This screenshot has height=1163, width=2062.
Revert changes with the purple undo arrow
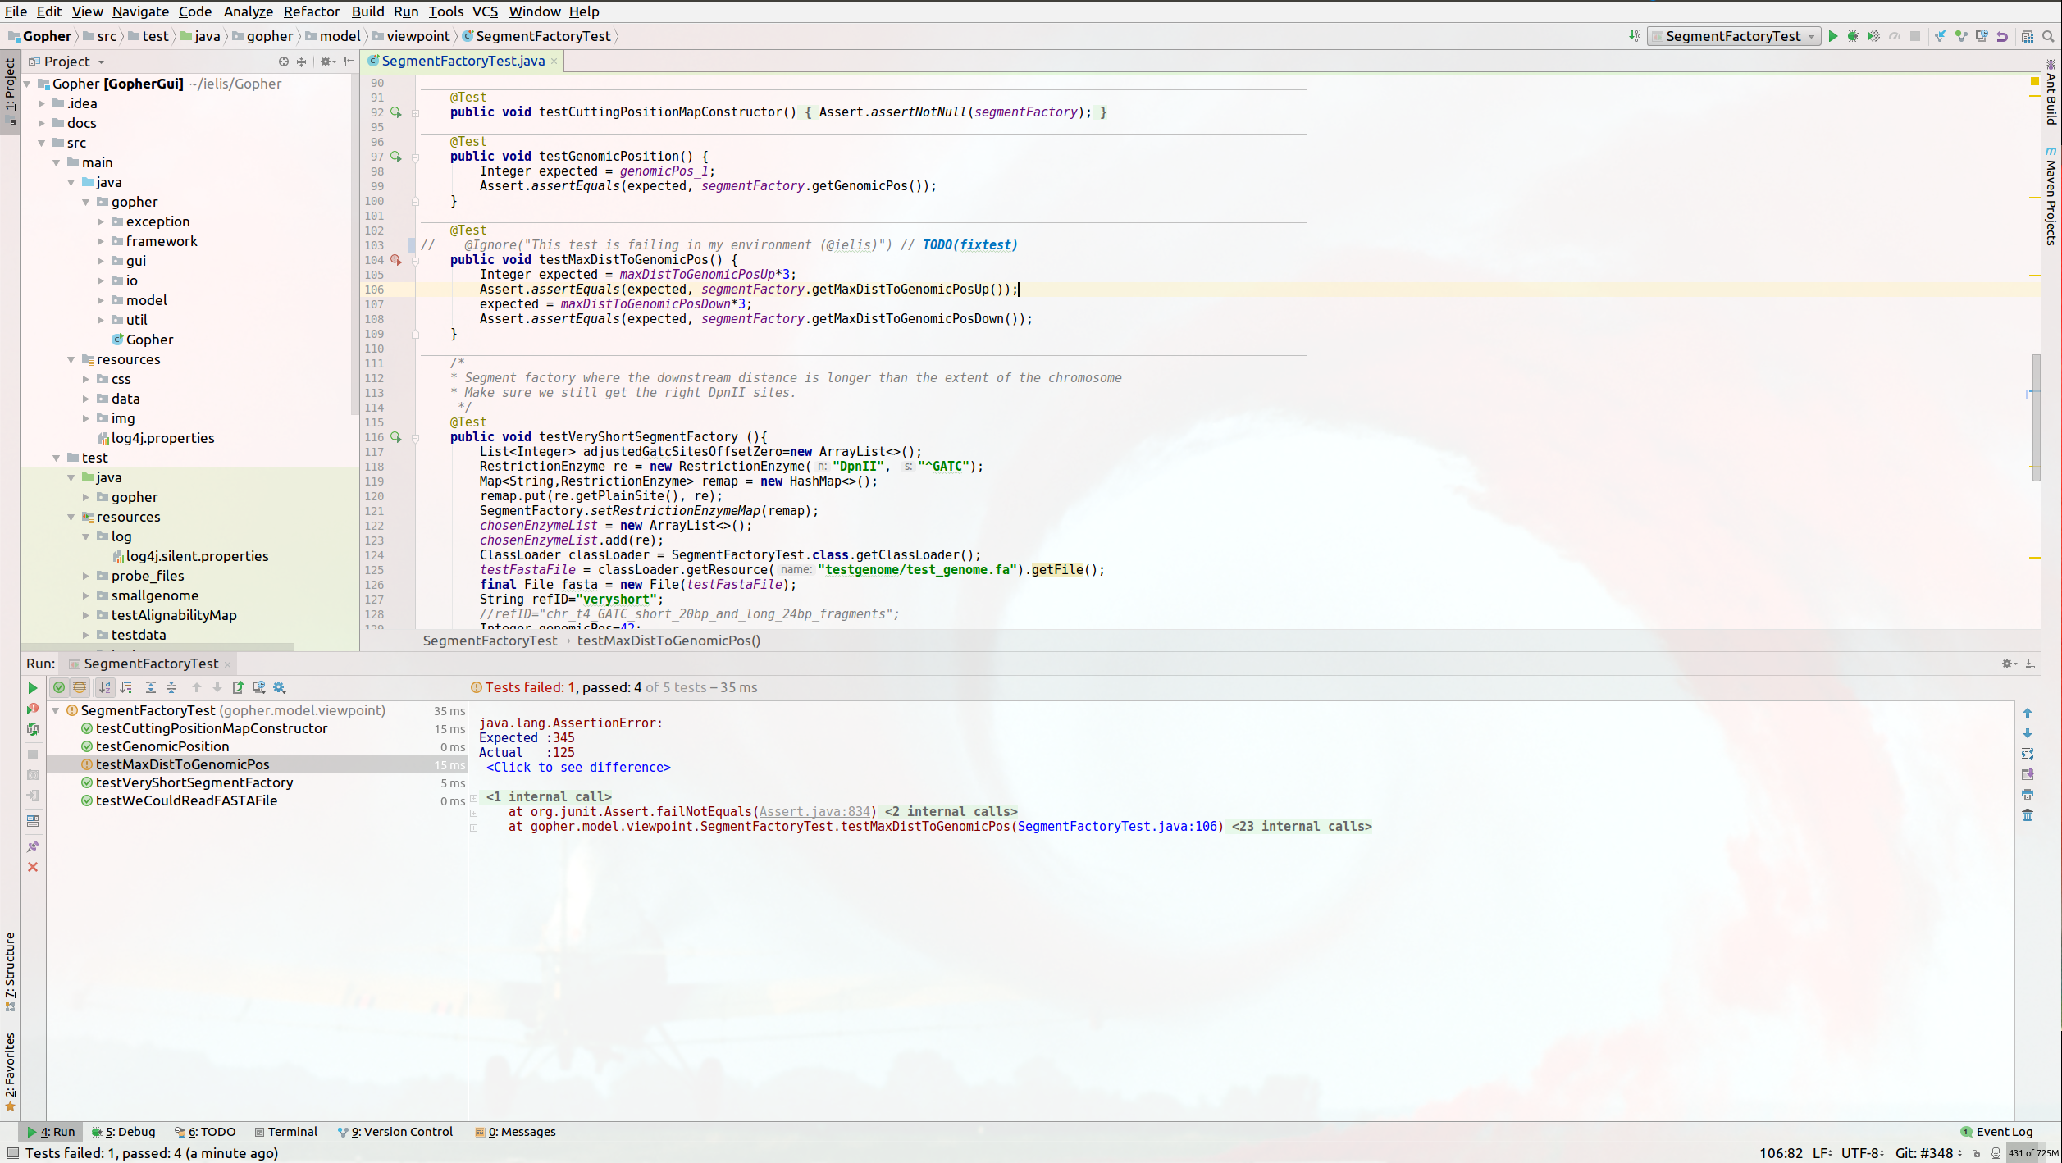pyautogui.click(x=2002, y=36)
